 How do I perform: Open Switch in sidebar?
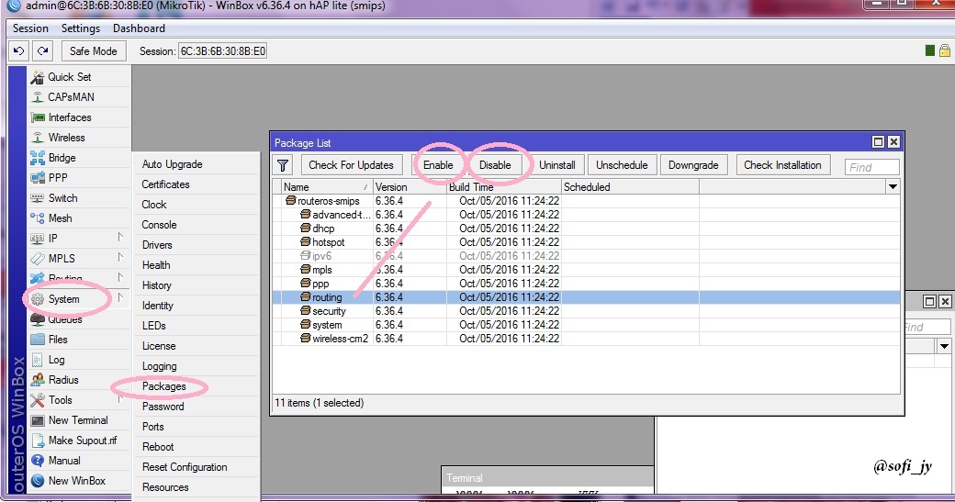[79, 197]
